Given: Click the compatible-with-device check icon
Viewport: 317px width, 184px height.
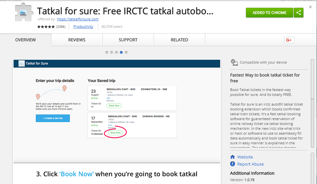Looking at the screenshot, I should [x=234, y=62].
